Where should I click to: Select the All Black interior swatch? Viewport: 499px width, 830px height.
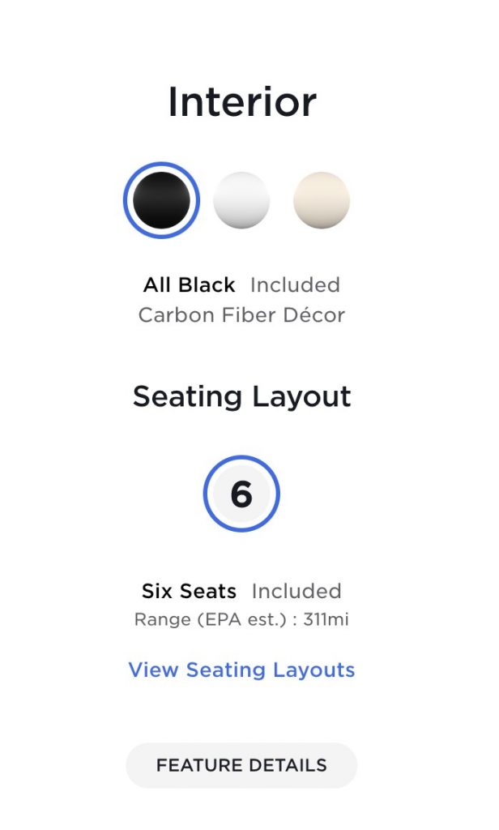pyautogui.click(x=161, y=200)
